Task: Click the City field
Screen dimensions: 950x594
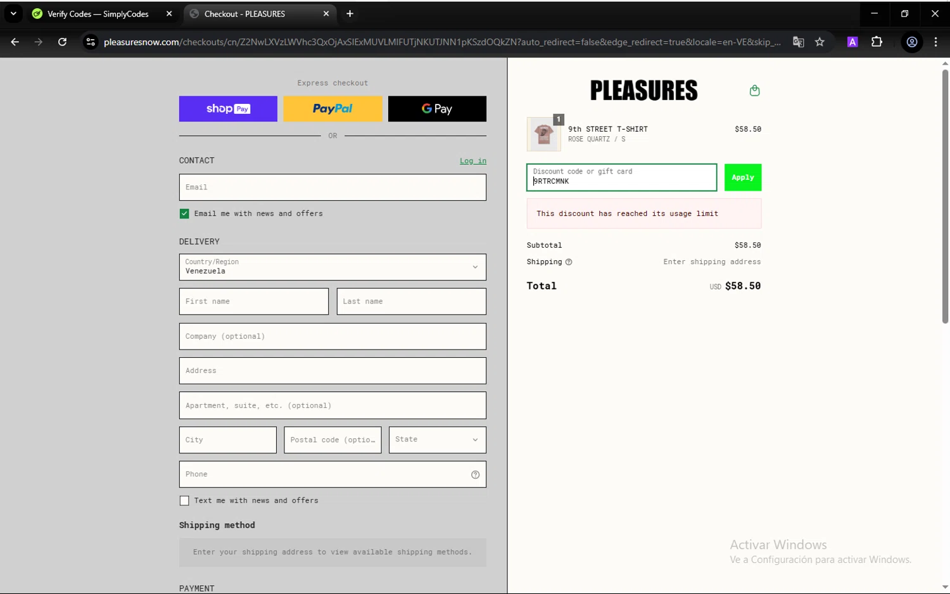Action: 227,439
